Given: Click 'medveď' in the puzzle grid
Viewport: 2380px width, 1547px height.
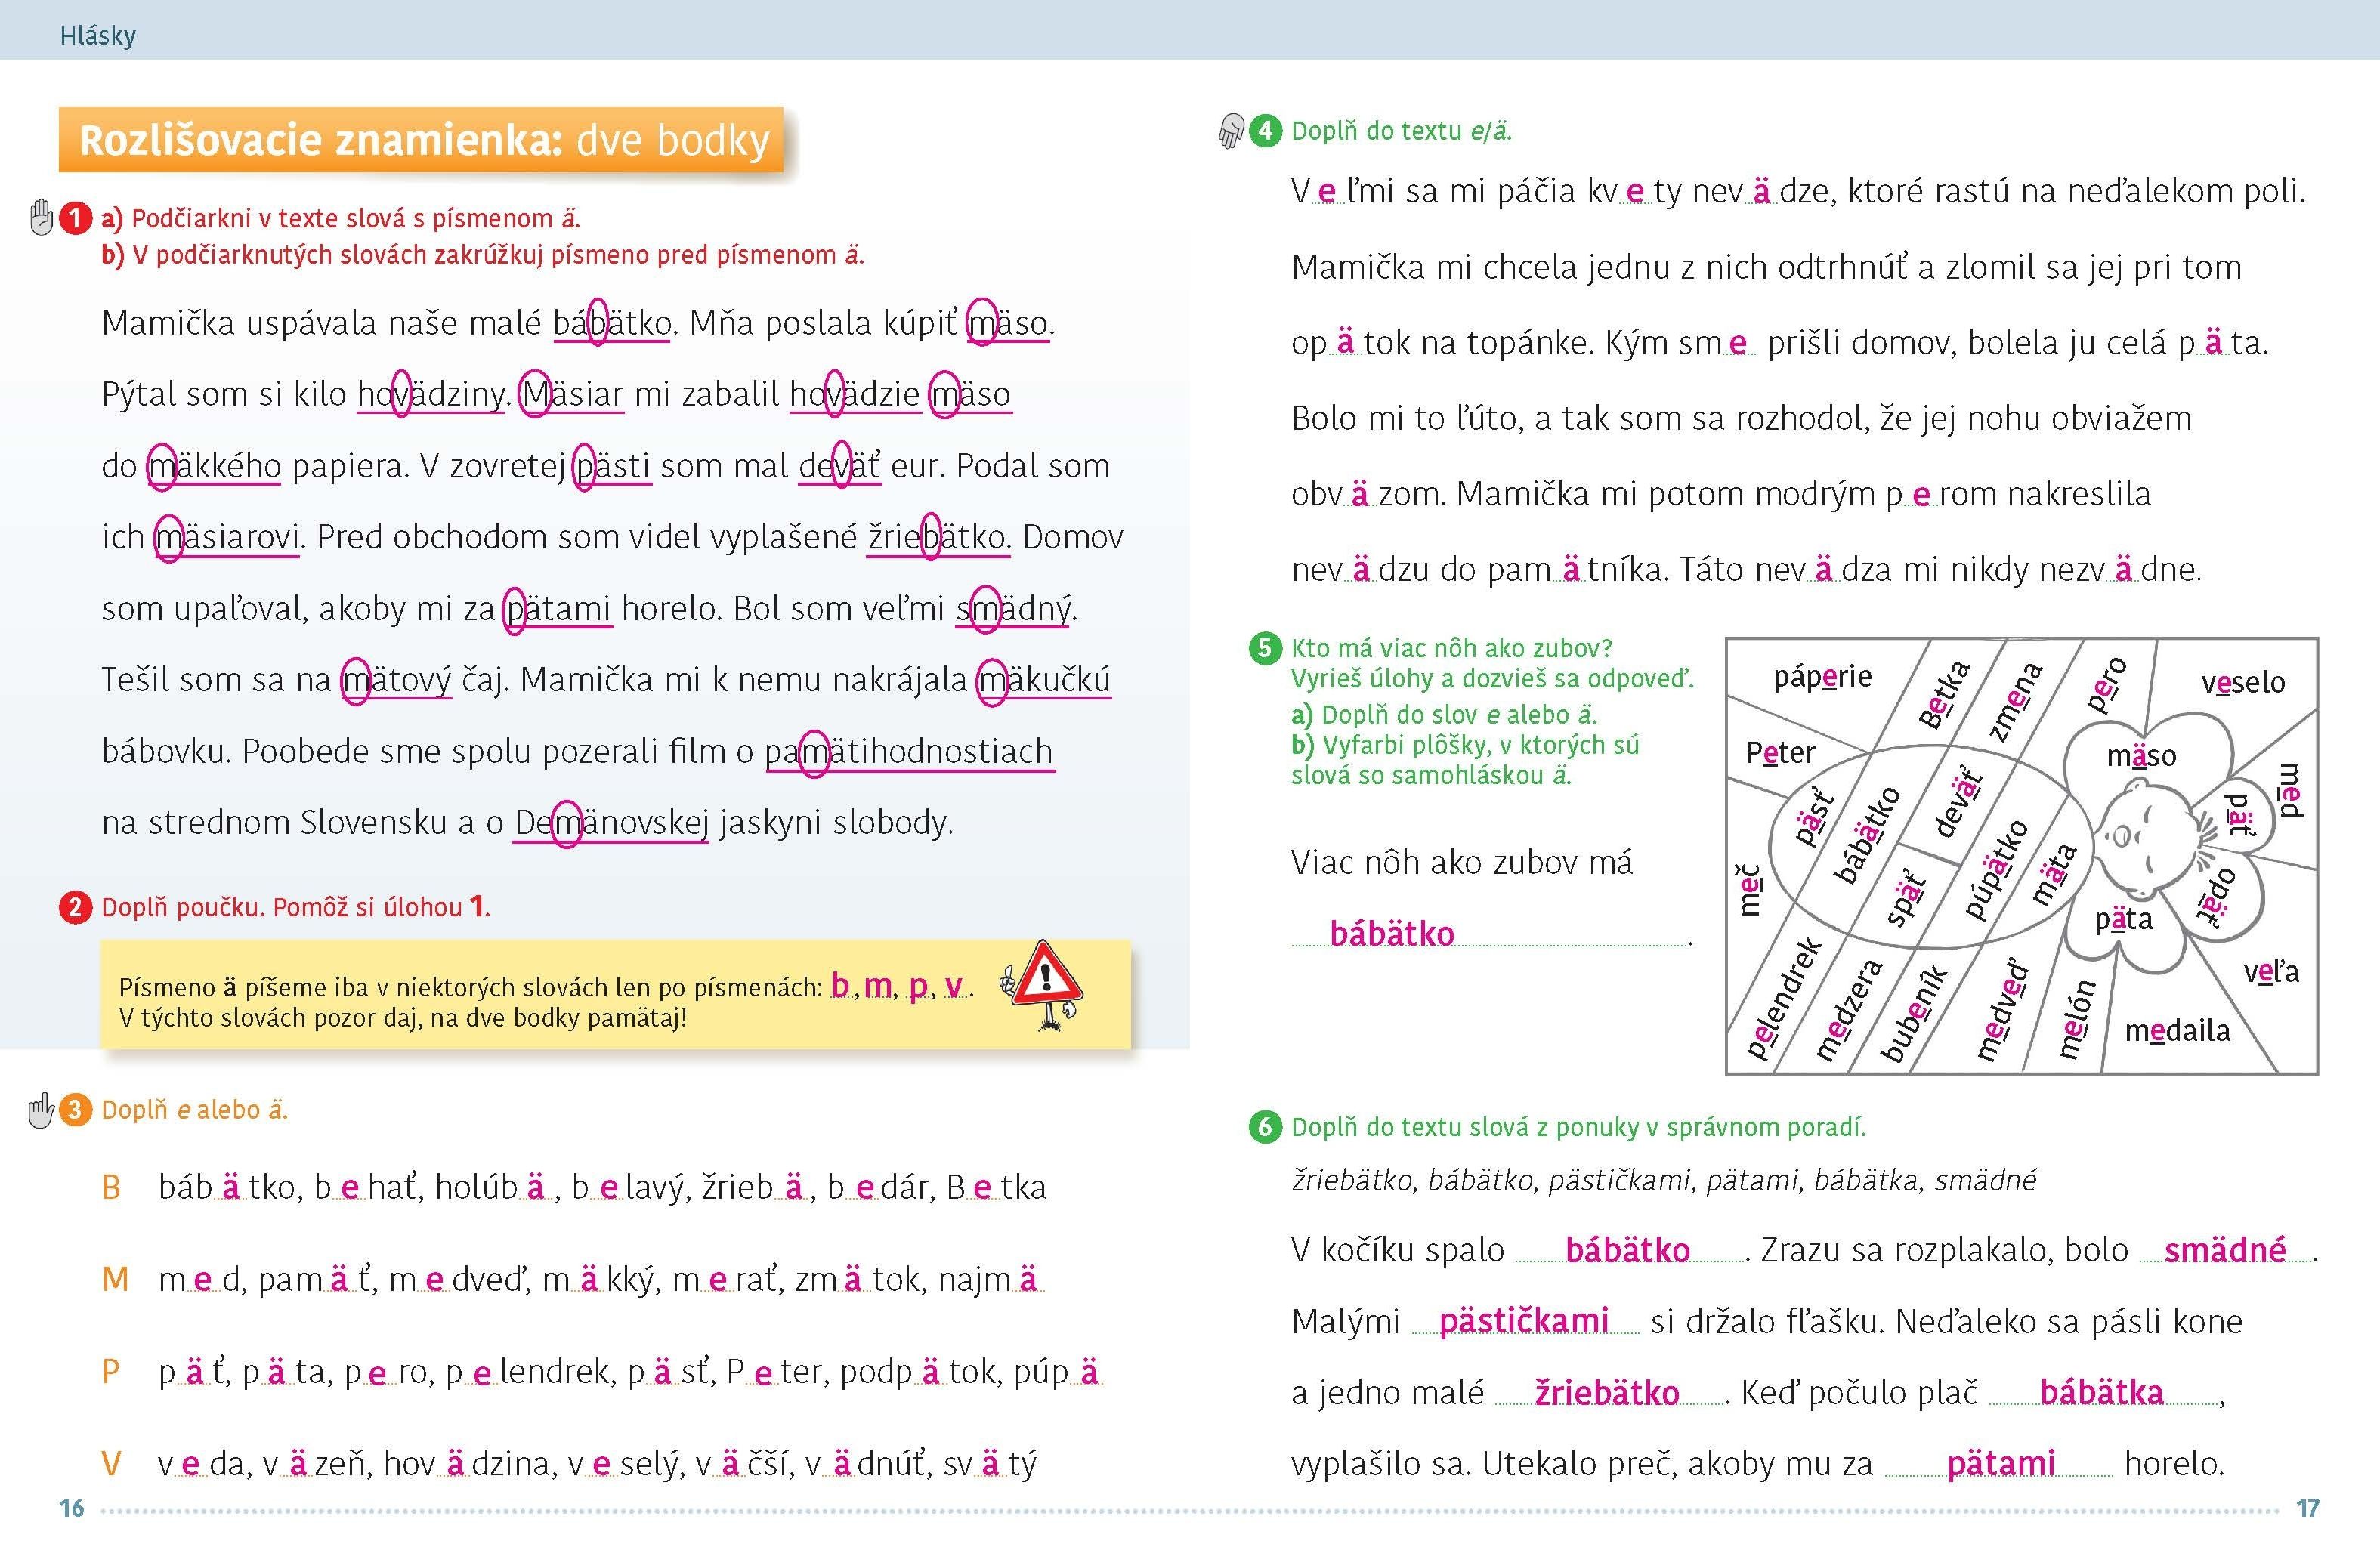Looking at the screenshot, I should 2002,1009.
